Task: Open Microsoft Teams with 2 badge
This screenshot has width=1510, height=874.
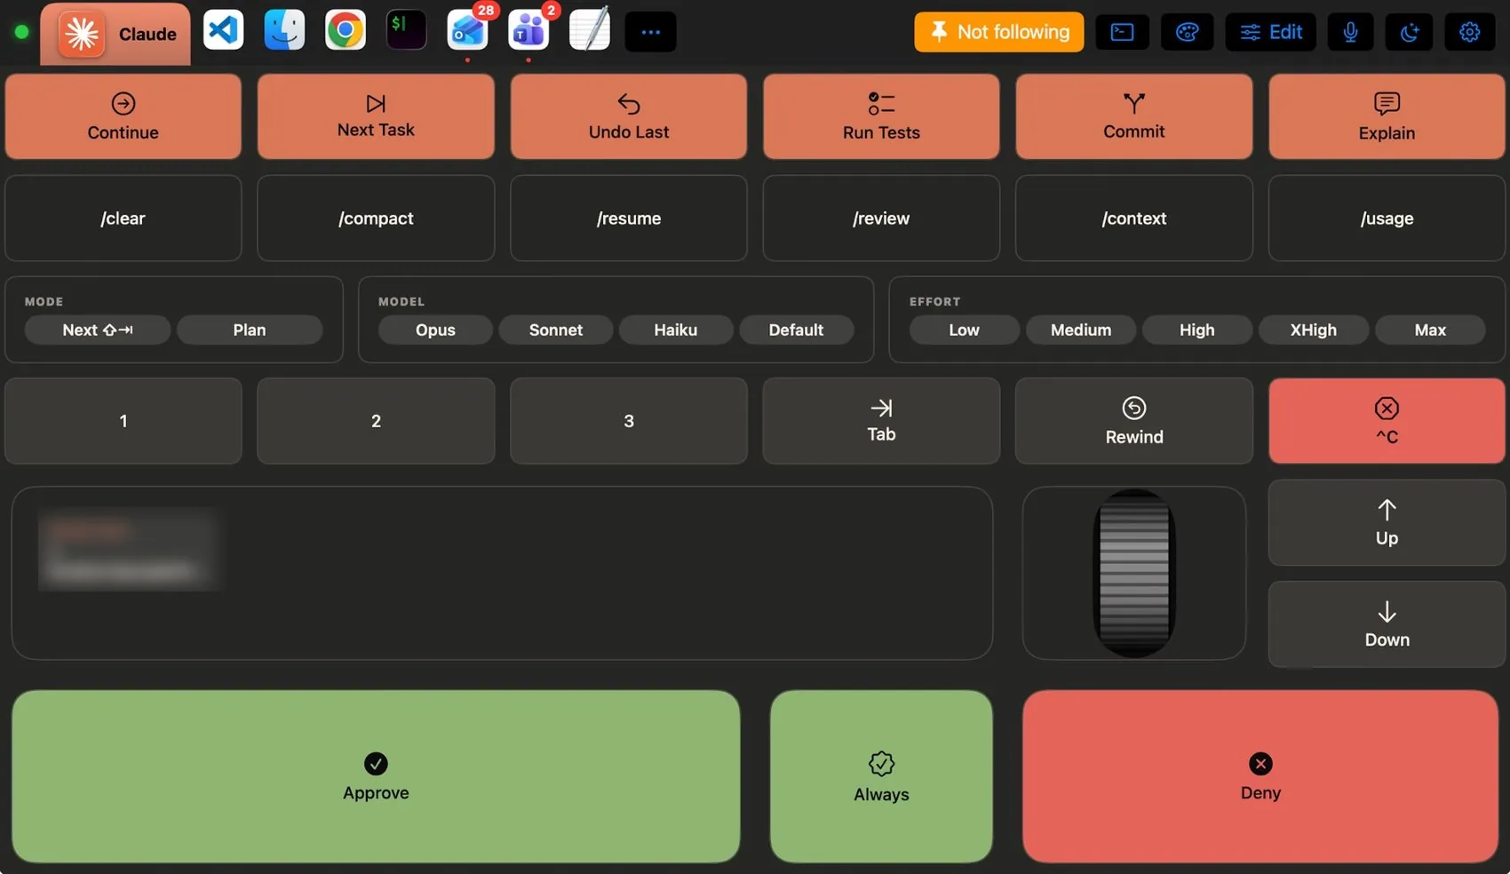Action: click(528, 30)
